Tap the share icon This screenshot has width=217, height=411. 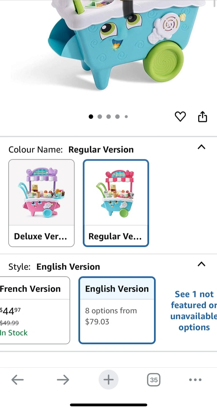[202, 116]
